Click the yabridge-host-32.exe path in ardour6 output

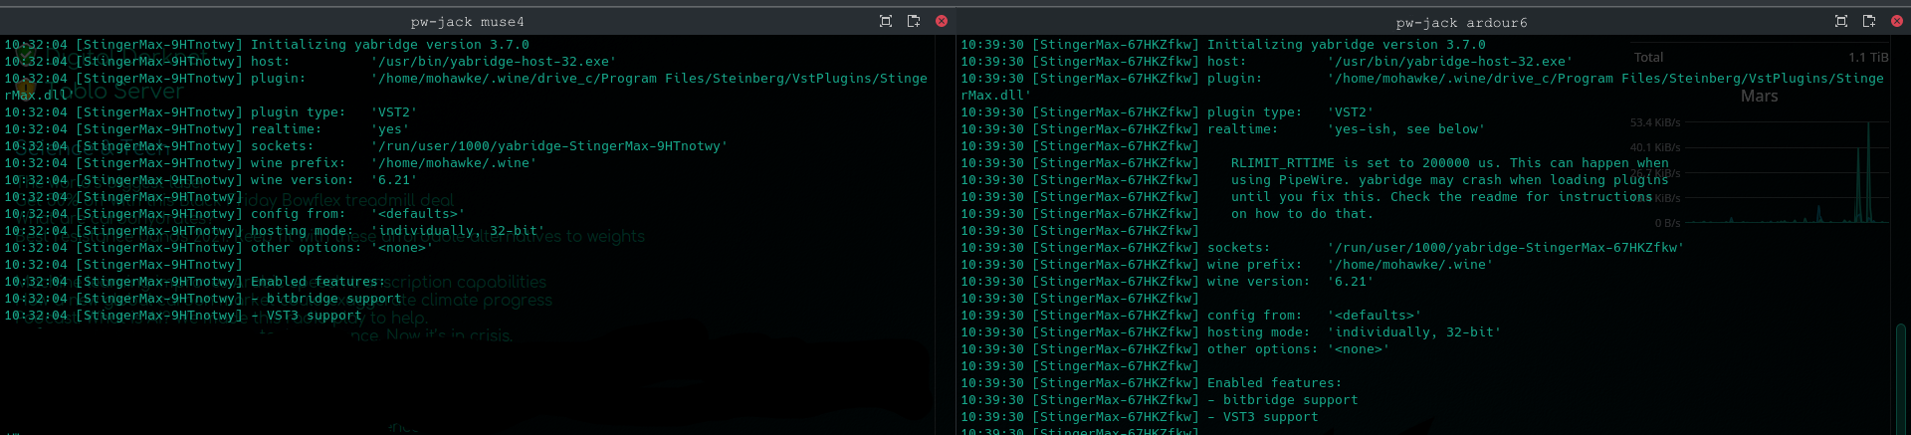click(1449, 62)
